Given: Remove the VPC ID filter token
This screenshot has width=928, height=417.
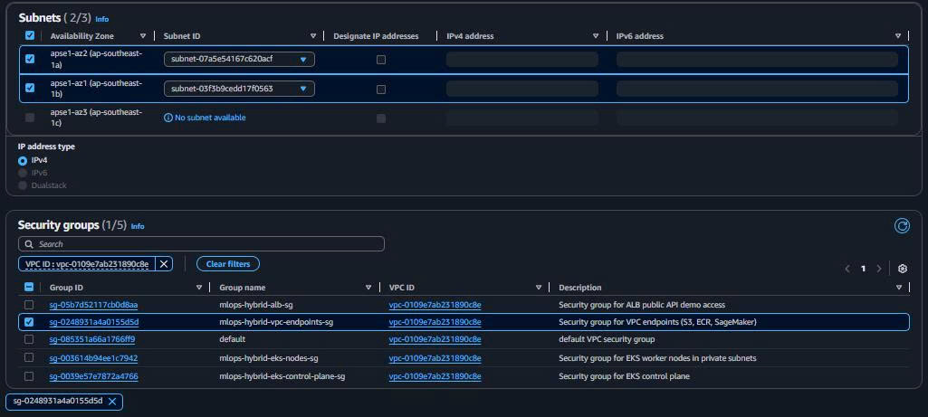Looking at the screenshot, I should click(x=164, y=264).
